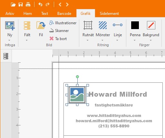The image size is (165, 138).
Task: Select the image placeholder on the card
Action: point(77,95)
